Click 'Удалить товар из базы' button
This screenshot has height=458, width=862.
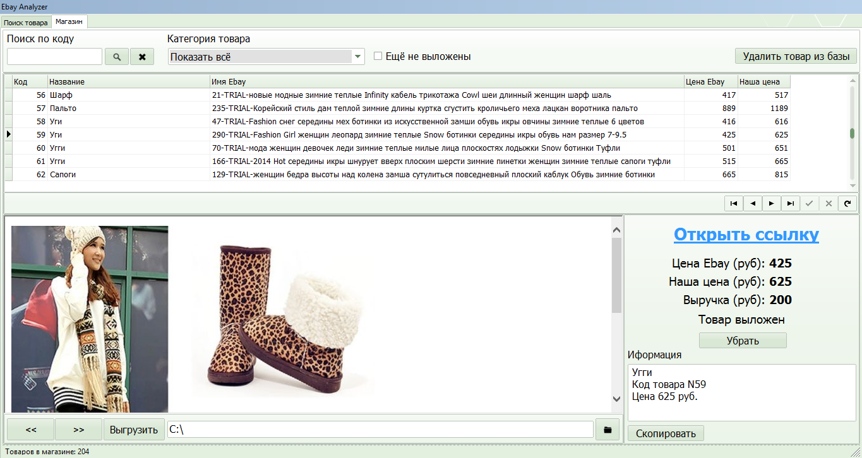(796, 56)
